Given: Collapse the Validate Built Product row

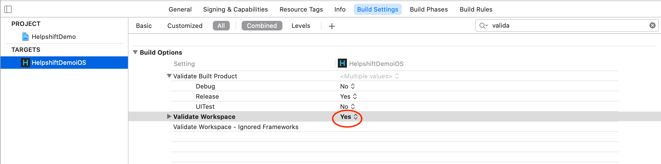Looking at the screenshot, I should [x=169, y=76].
